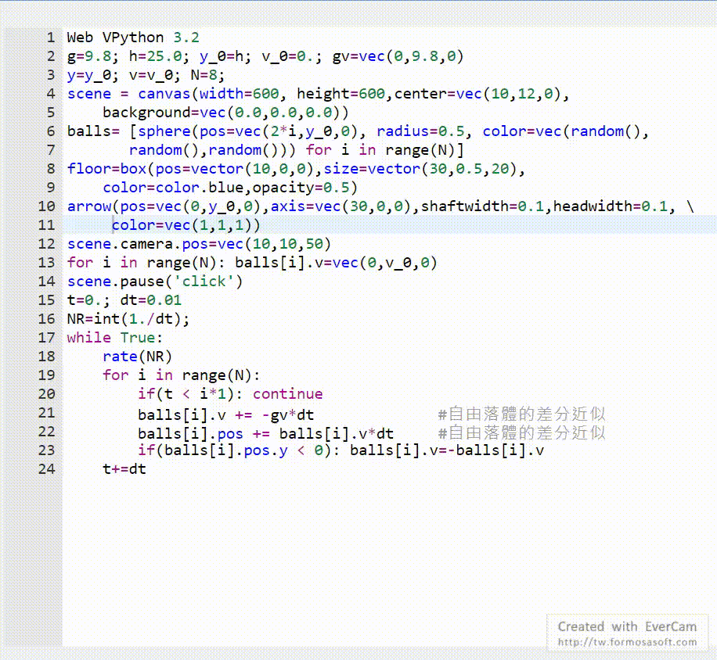Click 'range(N)]' on line 7
This screenshot has height=660, width=717.
(425, 150)
